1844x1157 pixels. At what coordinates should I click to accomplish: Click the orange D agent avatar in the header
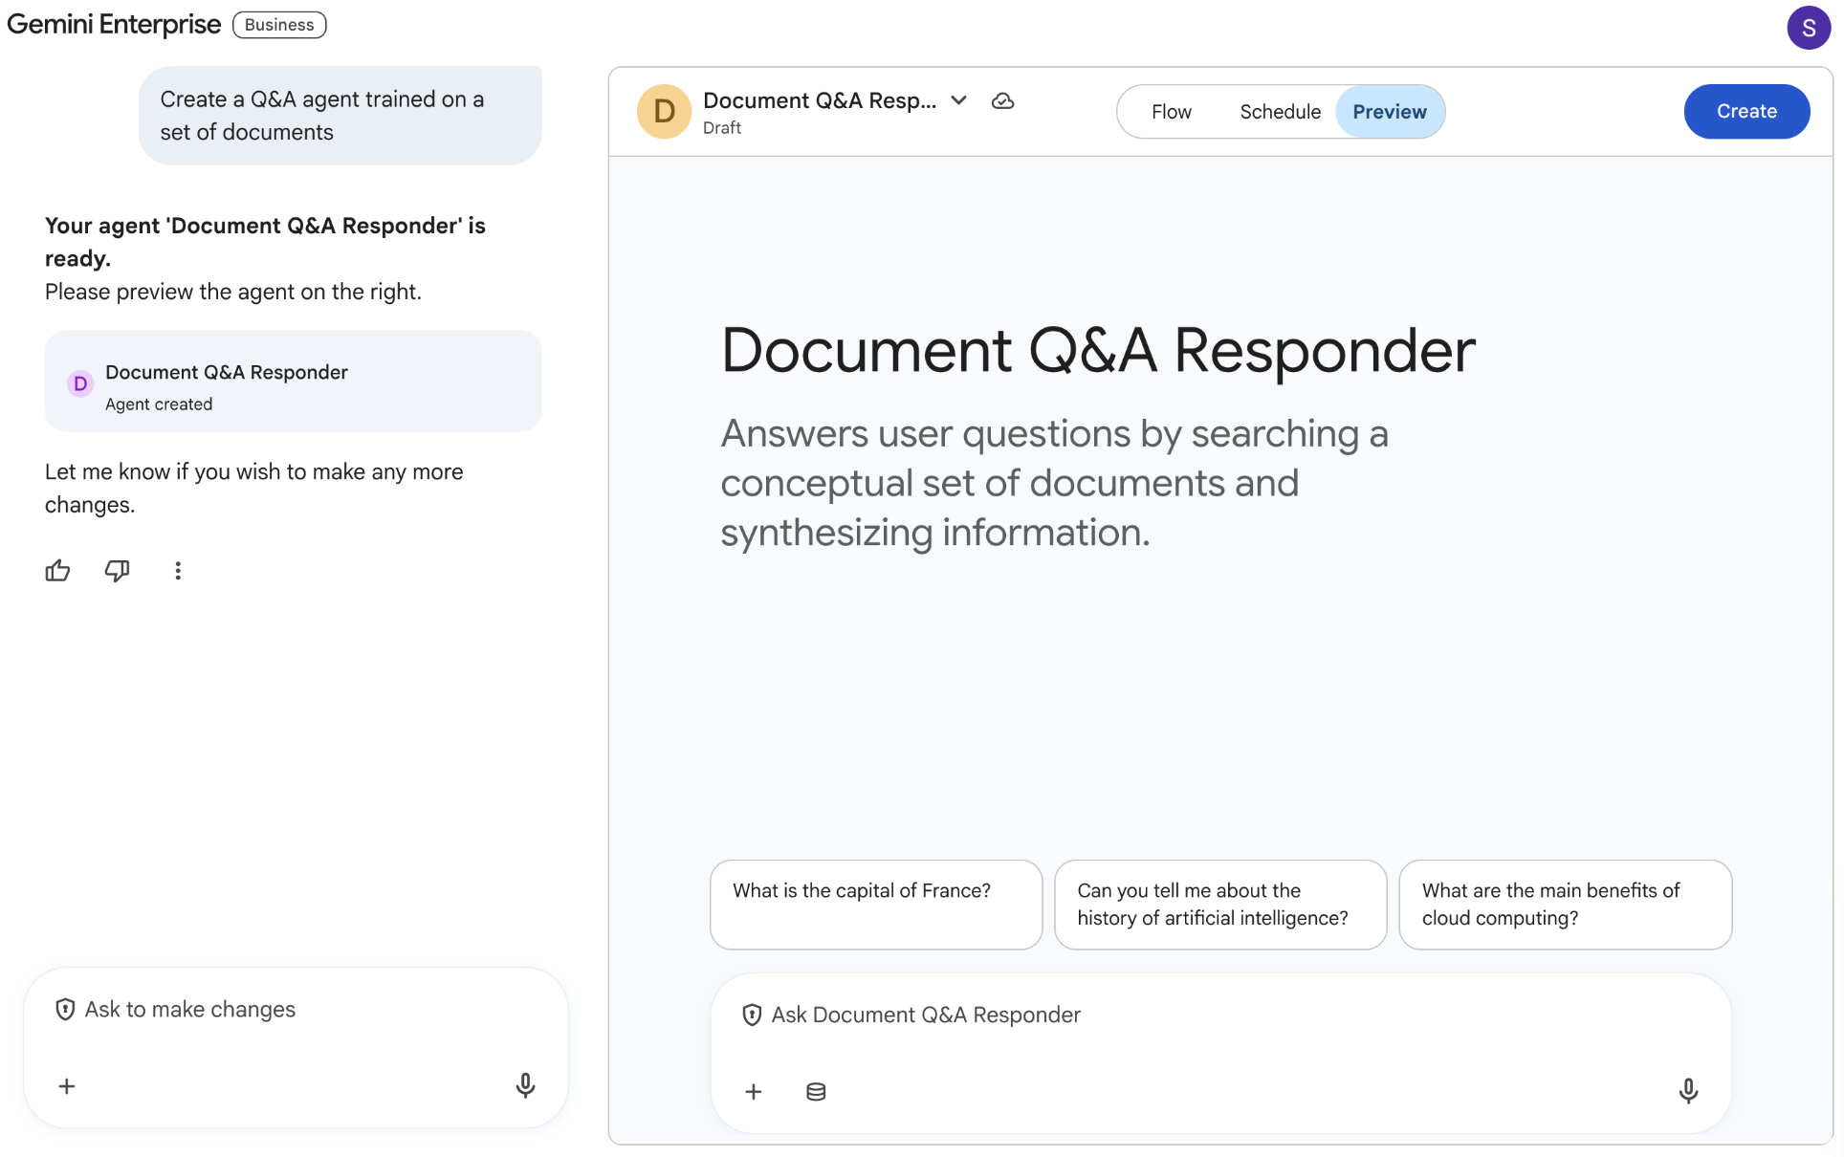tap(664, 111)
